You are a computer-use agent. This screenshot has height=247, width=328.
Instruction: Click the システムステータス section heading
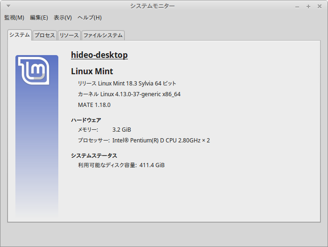94,155
